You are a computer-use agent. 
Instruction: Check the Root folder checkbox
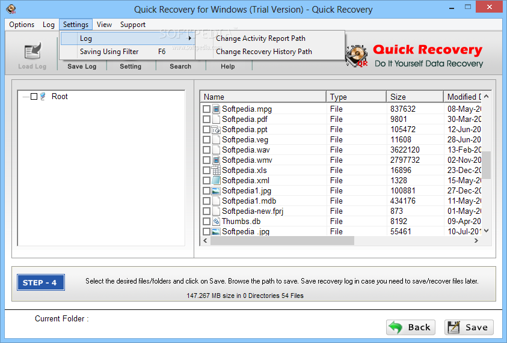click(34, 96)
